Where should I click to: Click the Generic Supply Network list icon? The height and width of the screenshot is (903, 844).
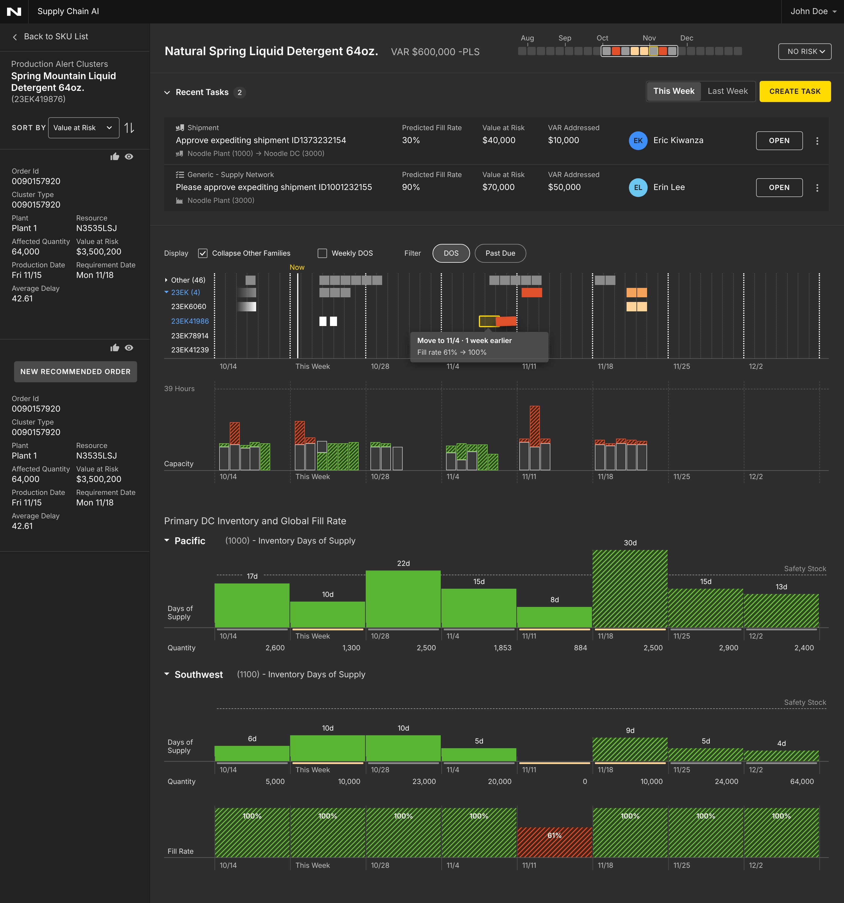click(180, 174)
